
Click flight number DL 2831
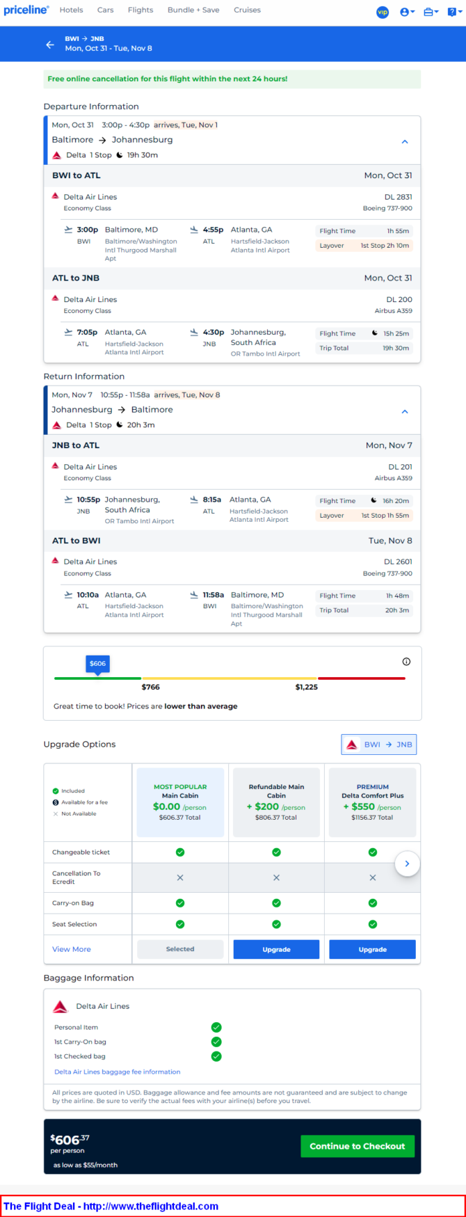coord(398,197)
